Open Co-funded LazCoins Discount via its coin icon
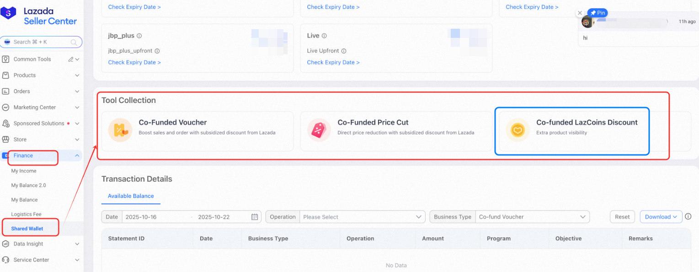 518,130
